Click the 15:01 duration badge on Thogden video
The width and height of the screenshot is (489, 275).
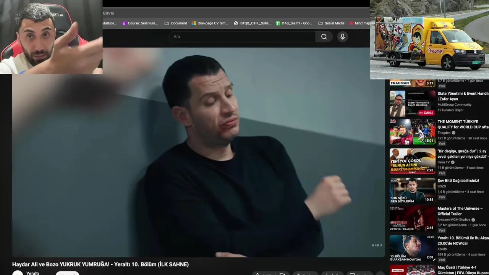click(x=429, y=141)
